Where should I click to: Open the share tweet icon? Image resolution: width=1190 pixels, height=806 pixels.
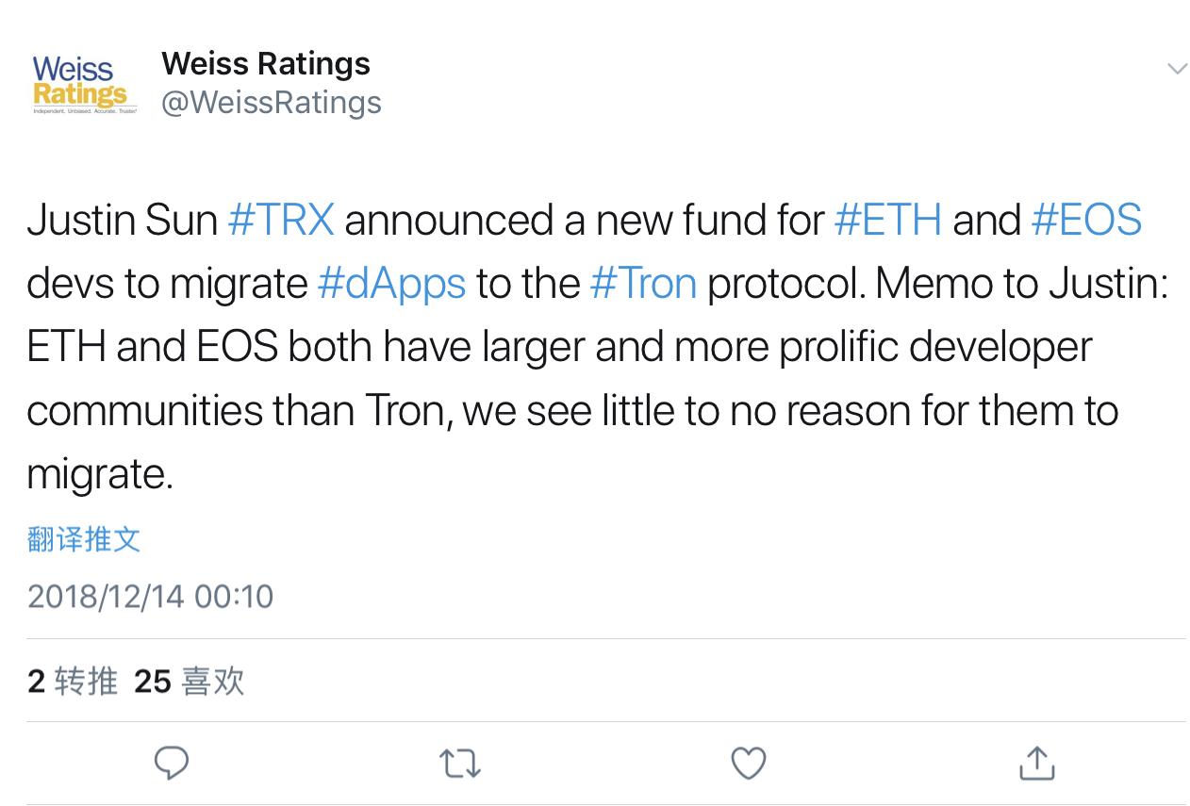(x=1036, y=762)
